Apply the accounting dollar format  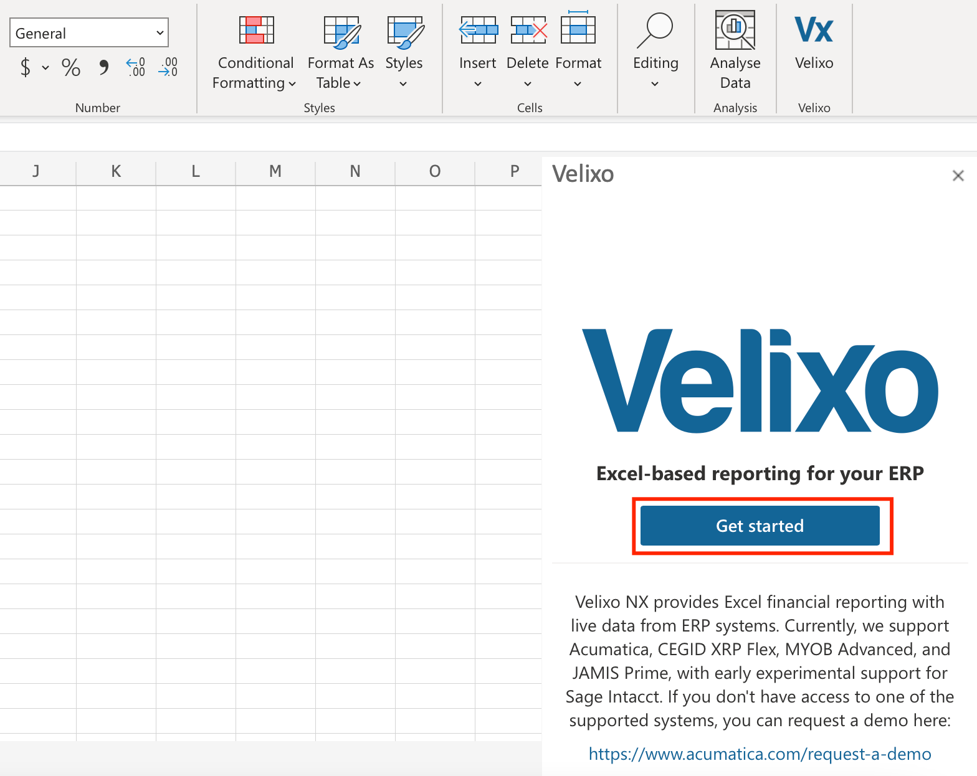click(x=26, y=67)
